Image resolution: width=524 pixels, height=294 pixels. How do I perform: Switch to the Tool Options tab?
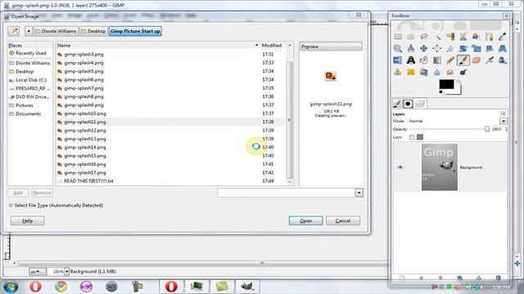point(397,104)
